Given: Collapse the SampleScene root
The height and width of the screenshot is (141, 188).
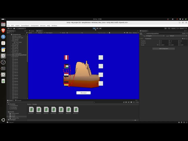Looking at the screenshot, I should pos(10,35).
